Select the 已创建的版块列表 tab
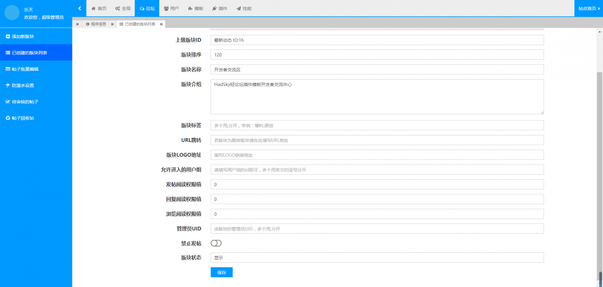 tap(137, 24)
